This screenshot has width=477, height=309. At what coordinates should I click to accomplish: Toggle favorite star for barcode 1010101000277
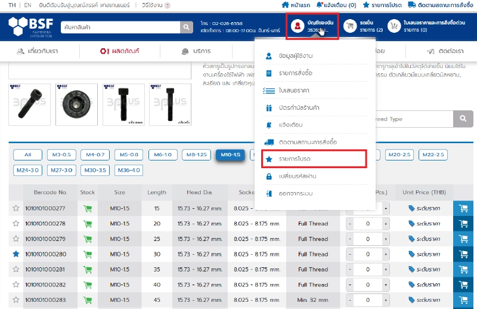pos(16,208)
